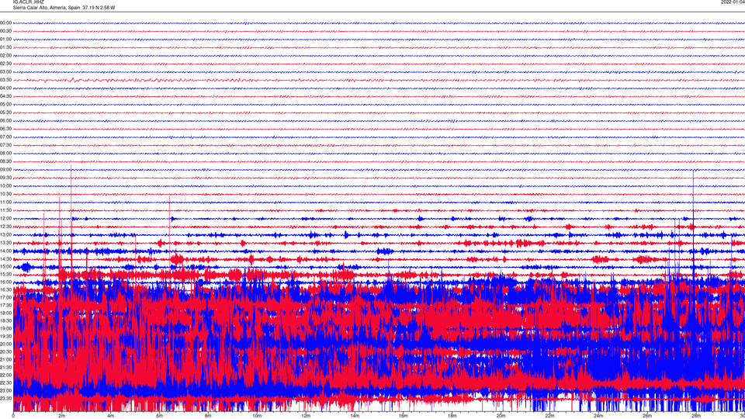Click the 2m tick on time axis
Screen dimensions: 745x419
pyautogui.click(x=62, y=416)
